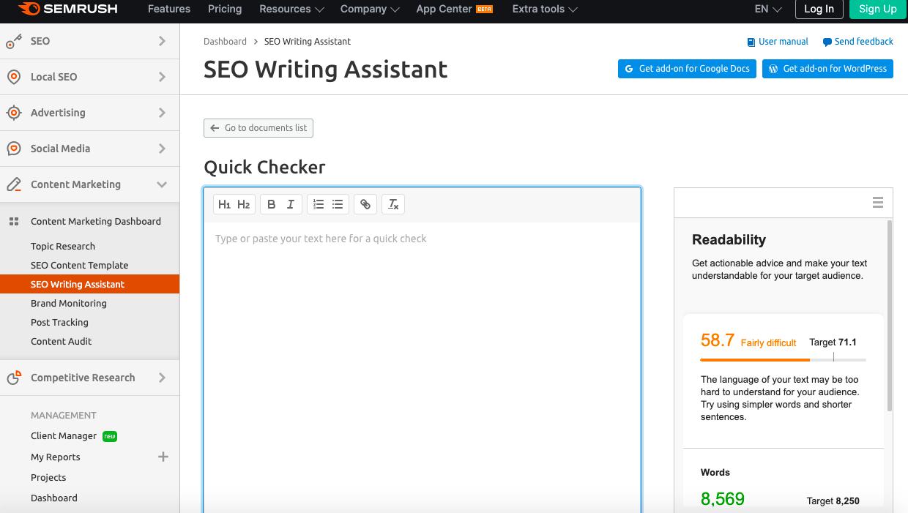Screen dimensions: 908x513
Task: Clear text formatting with Tx icon
Action: point(393,204)
